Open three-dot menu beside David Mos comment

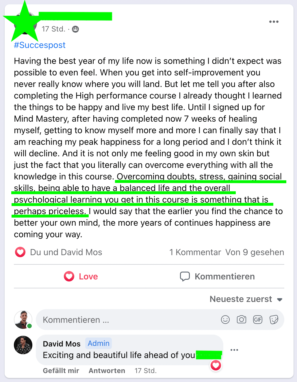pyautogui.click(x=234, y=350)
